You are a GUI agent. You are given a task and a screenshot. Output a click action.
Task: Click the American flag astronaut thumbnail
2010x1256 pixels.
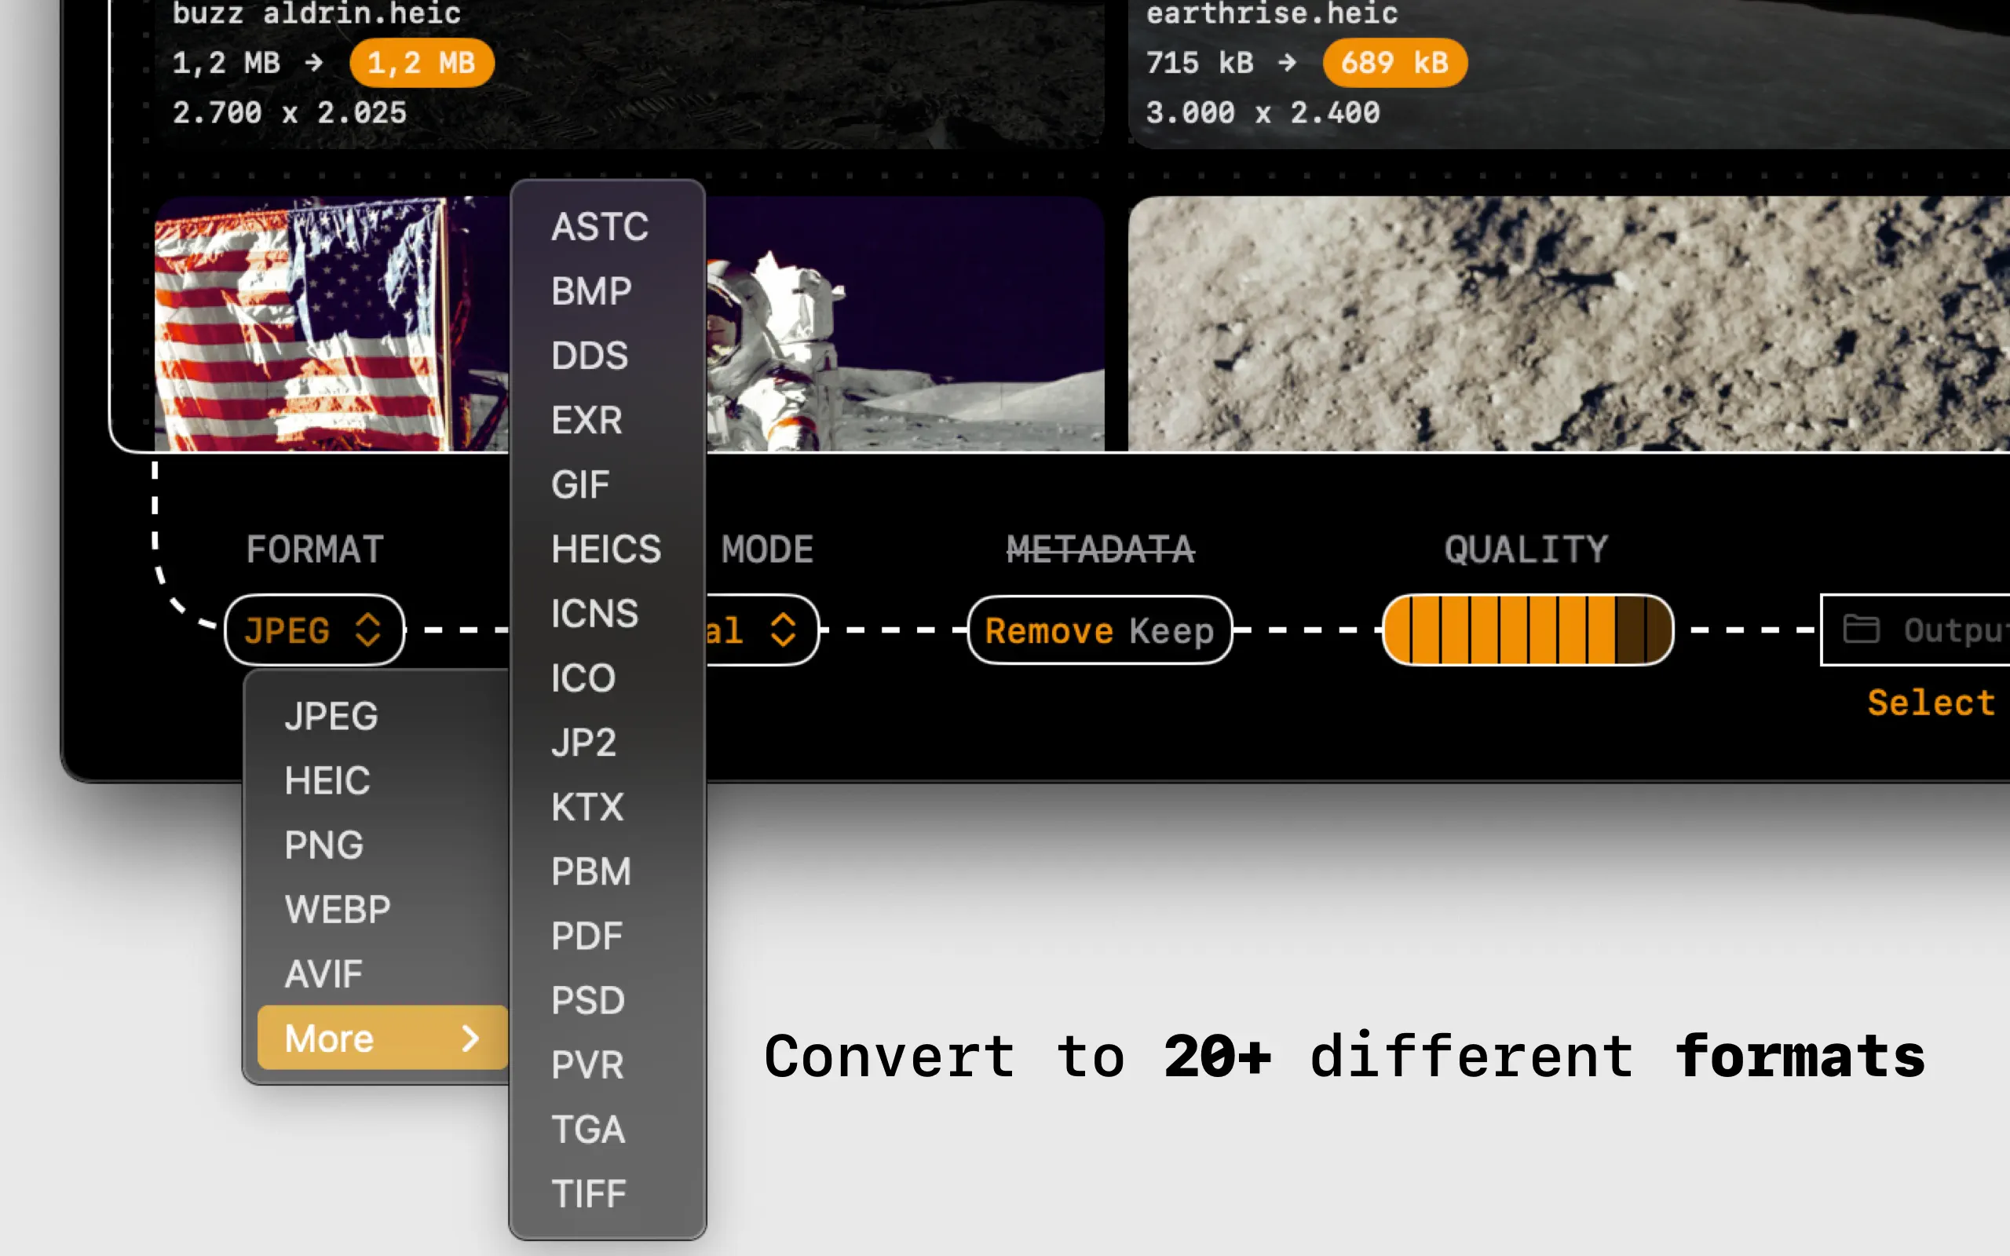(332, 324)
